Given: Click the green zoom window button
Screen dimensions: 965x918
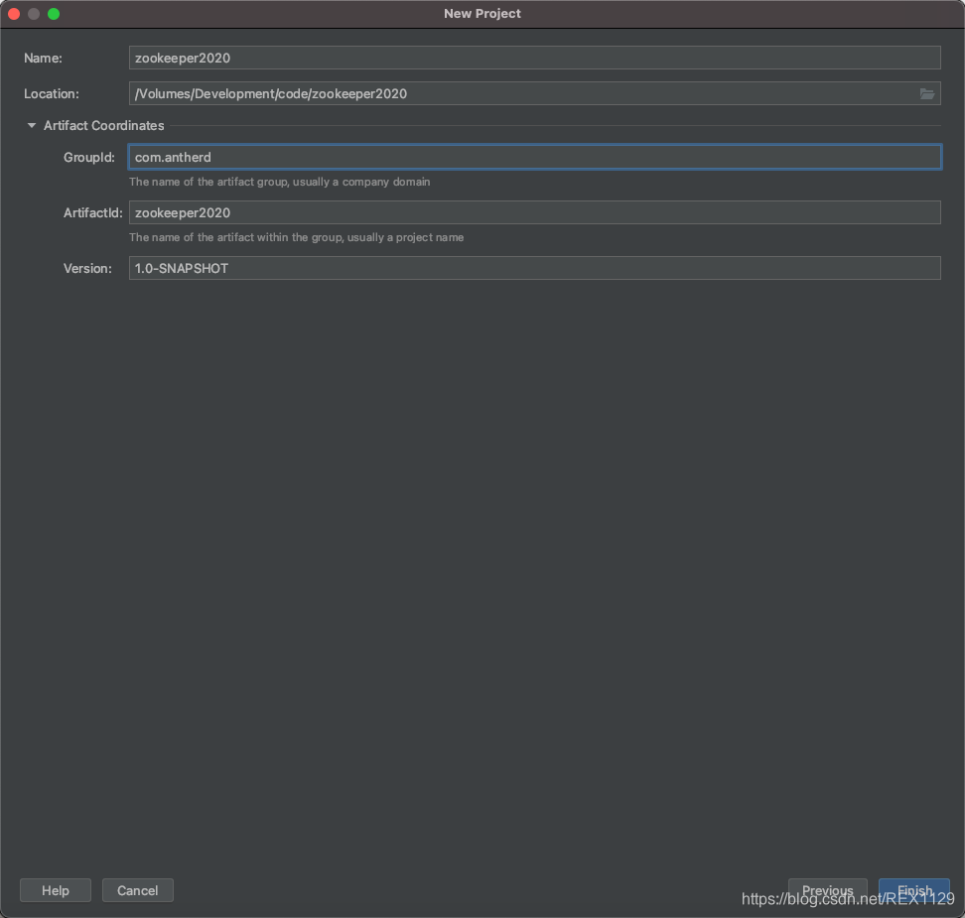Looking at the screenshot, I should tap(54, 14).
